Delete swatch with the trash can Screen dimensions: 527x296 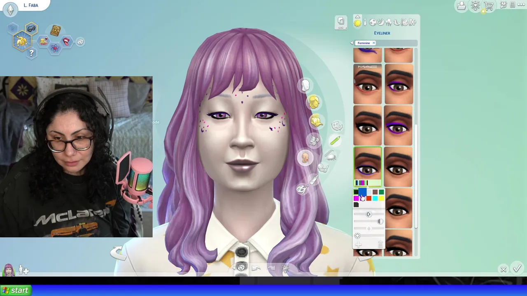(380, 245)
